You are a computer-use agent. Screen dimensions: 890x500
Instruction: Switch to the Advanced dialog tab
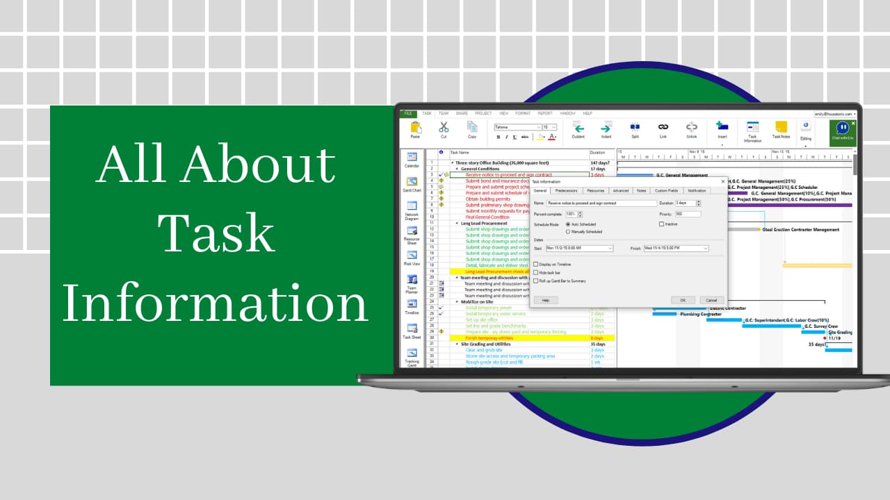point(621,190)
